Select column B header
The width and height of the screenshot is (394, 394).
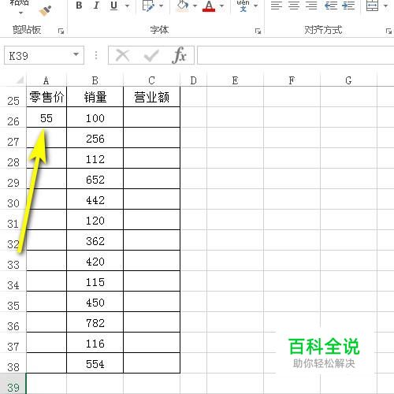pyautogui.click(x=95, y=80)
